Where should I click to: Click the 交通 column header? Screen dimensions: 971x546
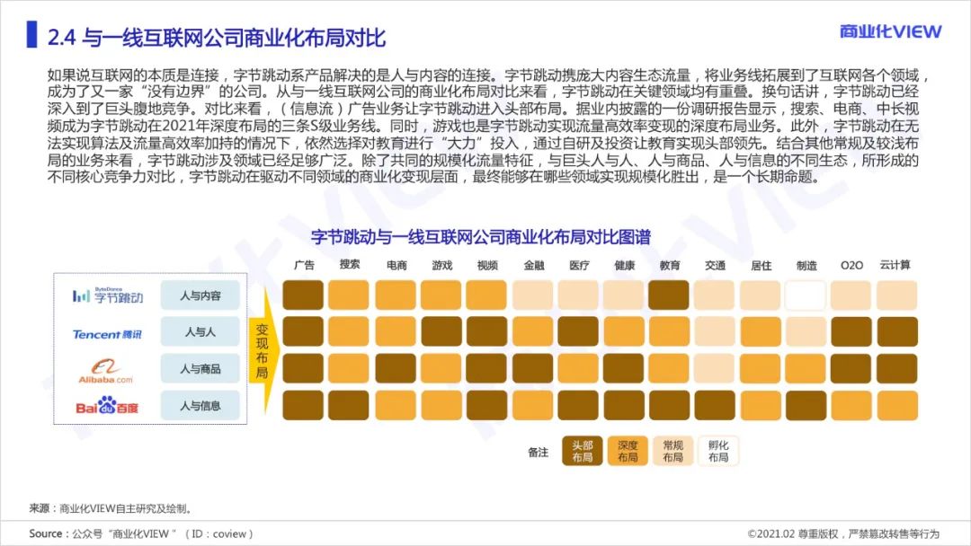(716, 265)
